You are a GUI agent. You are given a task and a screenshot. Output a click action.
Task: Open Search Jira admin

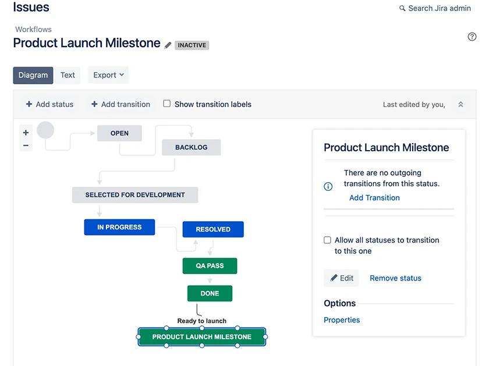[436, 8]
